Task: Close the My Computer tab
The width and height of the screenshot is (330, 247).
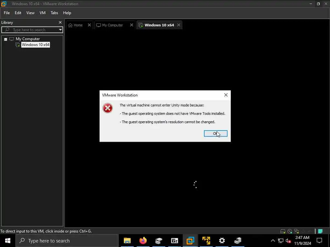Action: coord(131,25)
